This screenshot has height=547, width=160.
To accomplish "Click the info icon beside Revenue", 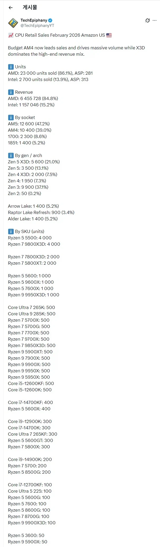I will (x=11, y=92).
